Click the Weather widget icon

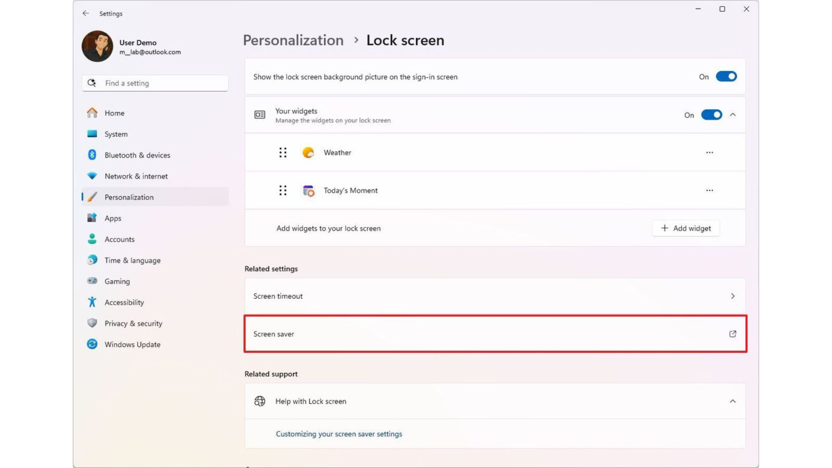[x=308, y=152]
